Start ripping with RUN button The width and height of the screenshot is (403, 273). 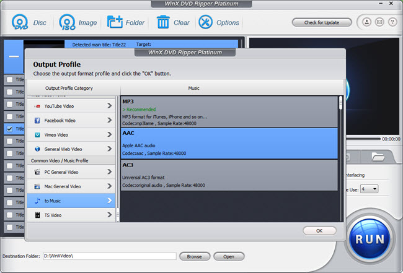pos(370,239)
